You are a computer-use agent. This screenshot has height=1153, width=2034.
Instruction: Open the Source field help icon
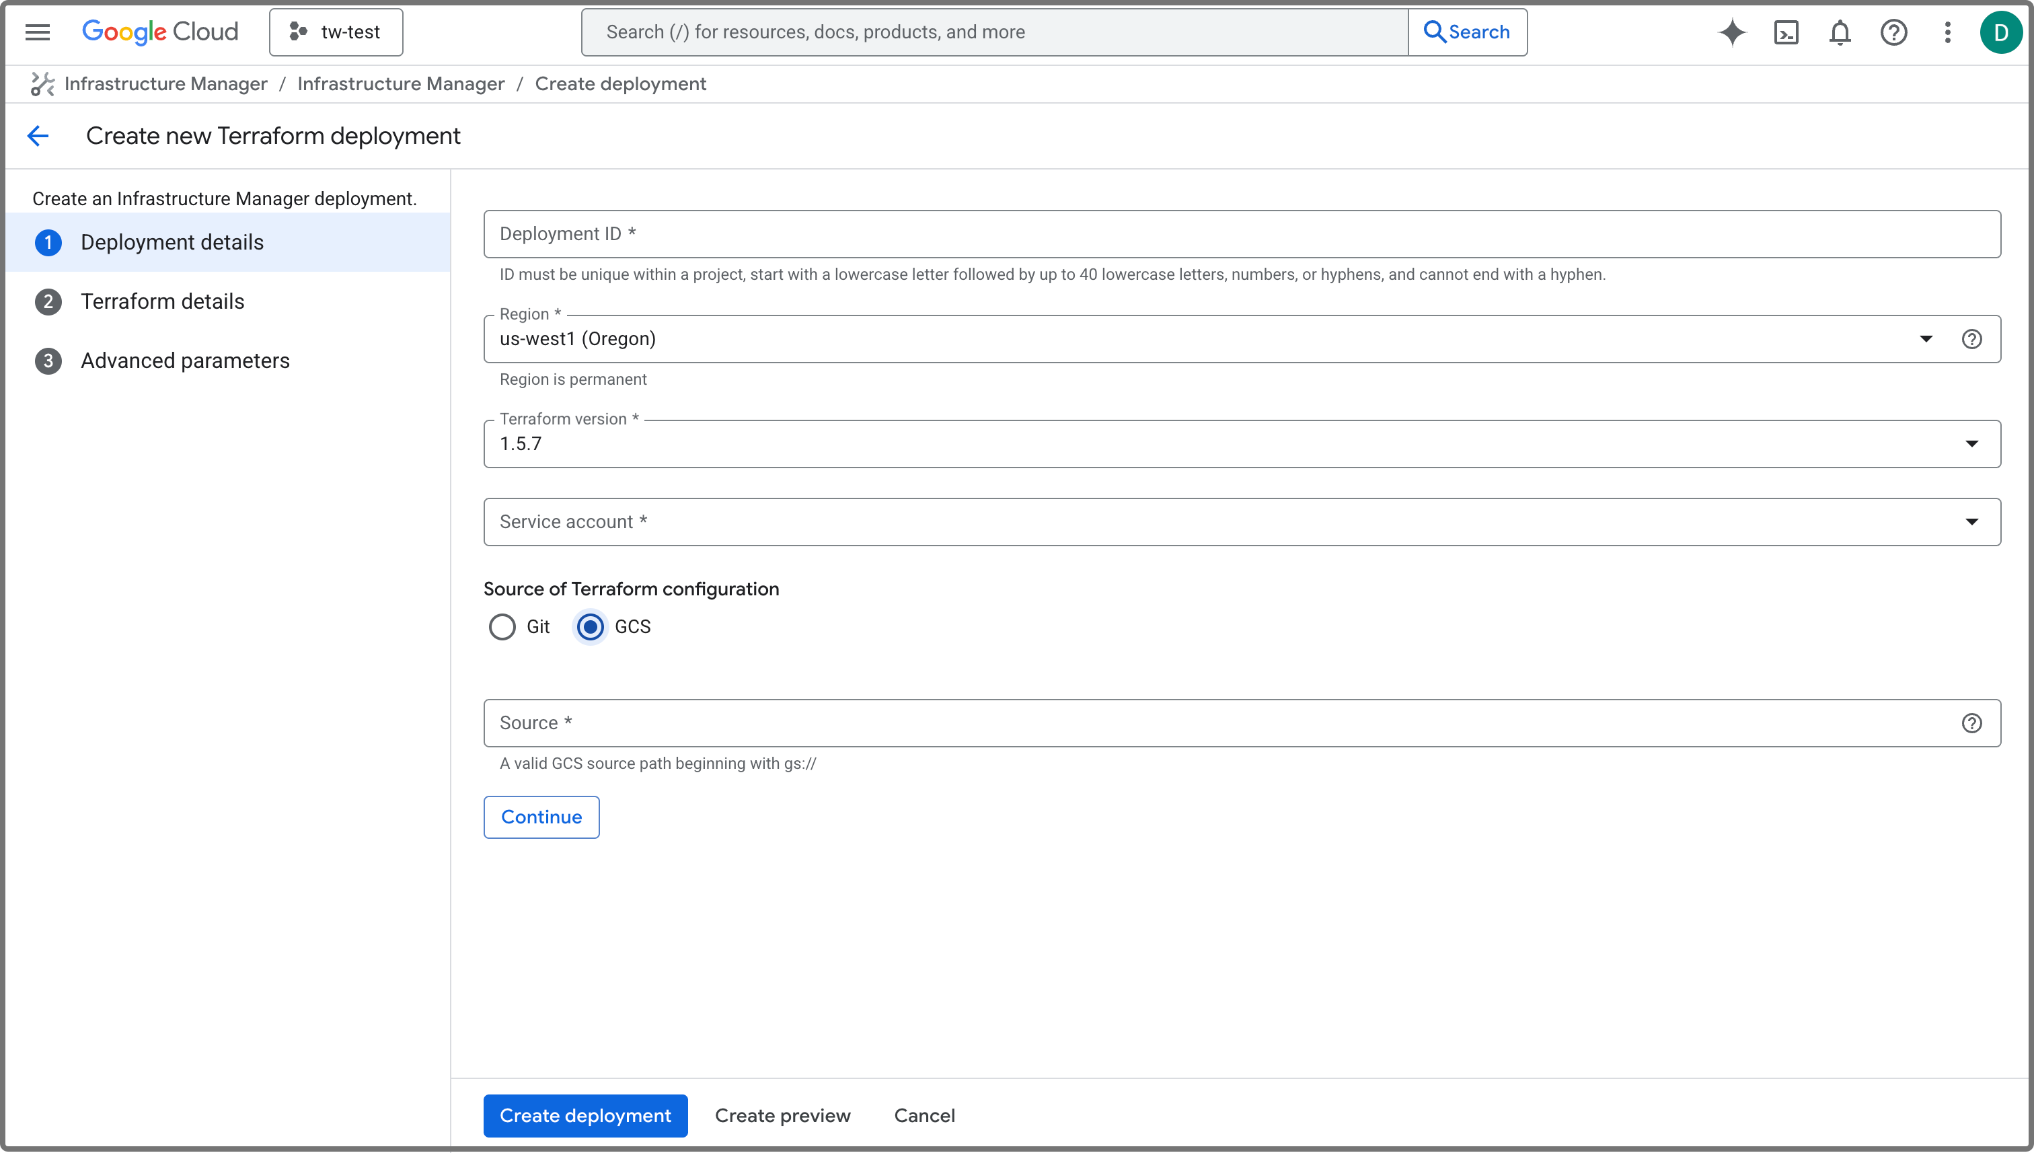pyautogui.click(x=1972, y=723)
